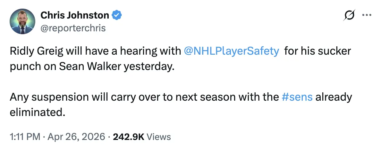Click the Grok icon on the tweet
This screenshot has width=381, height=147.
click(349, 15)
